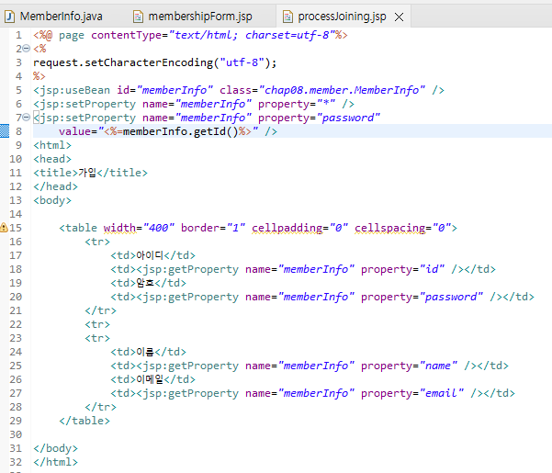
Task: Click line number 22 in the gutter
Action: pos(16,324)
